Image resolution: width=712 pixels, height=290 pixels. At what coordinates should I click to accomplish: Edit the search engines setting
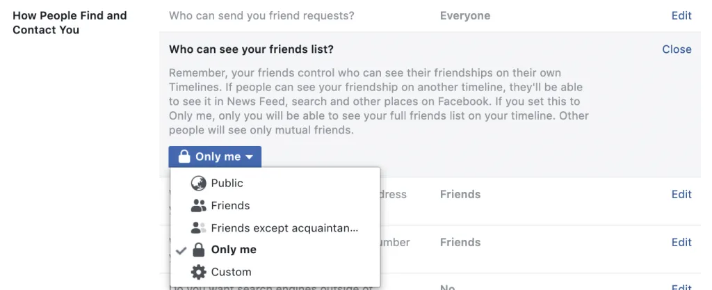681,287
